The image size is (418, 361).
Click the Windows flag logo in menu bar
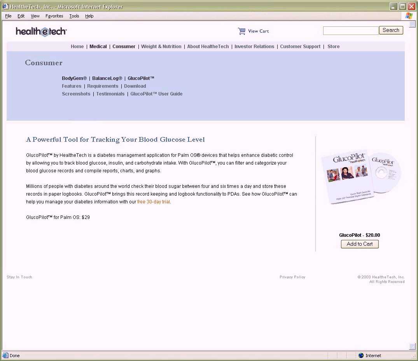pos(409,16)
